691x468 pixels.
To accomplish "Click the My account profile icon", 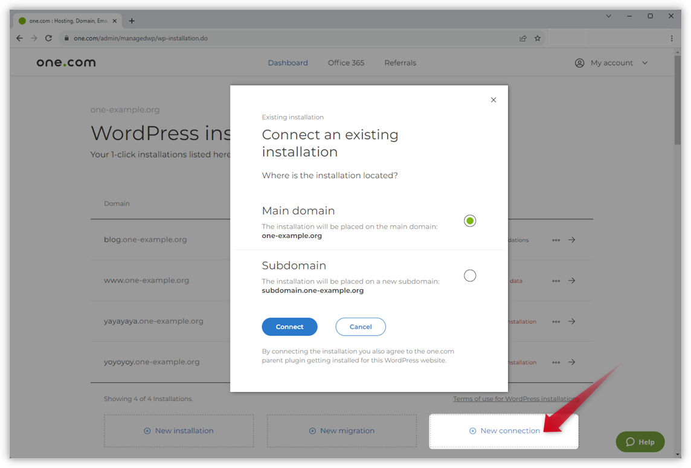I will pyautogui.click(x=579, y=62).
